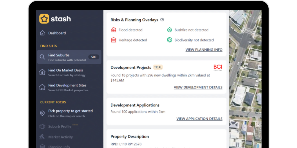Viewport: 297px width, 148px height.
Task: Open the View Application Details link
Action: pyautogui.click(x=199, y=119)
